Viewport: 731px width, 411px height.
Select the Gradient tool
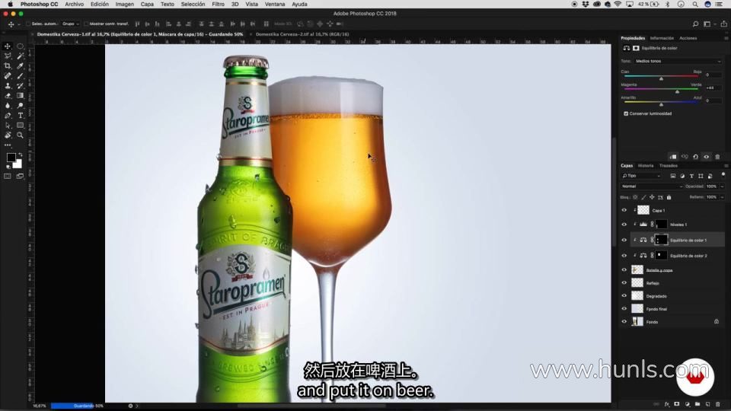point(20,96)
